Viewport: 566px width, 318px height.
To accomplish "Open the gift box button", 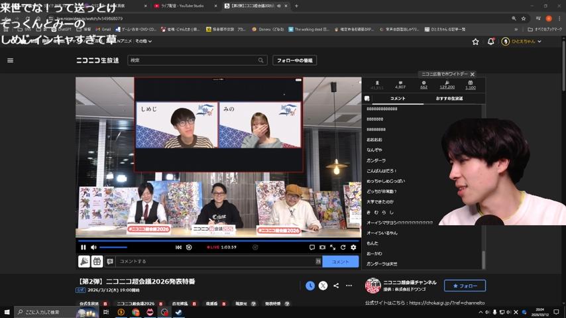I will point(97,261).
